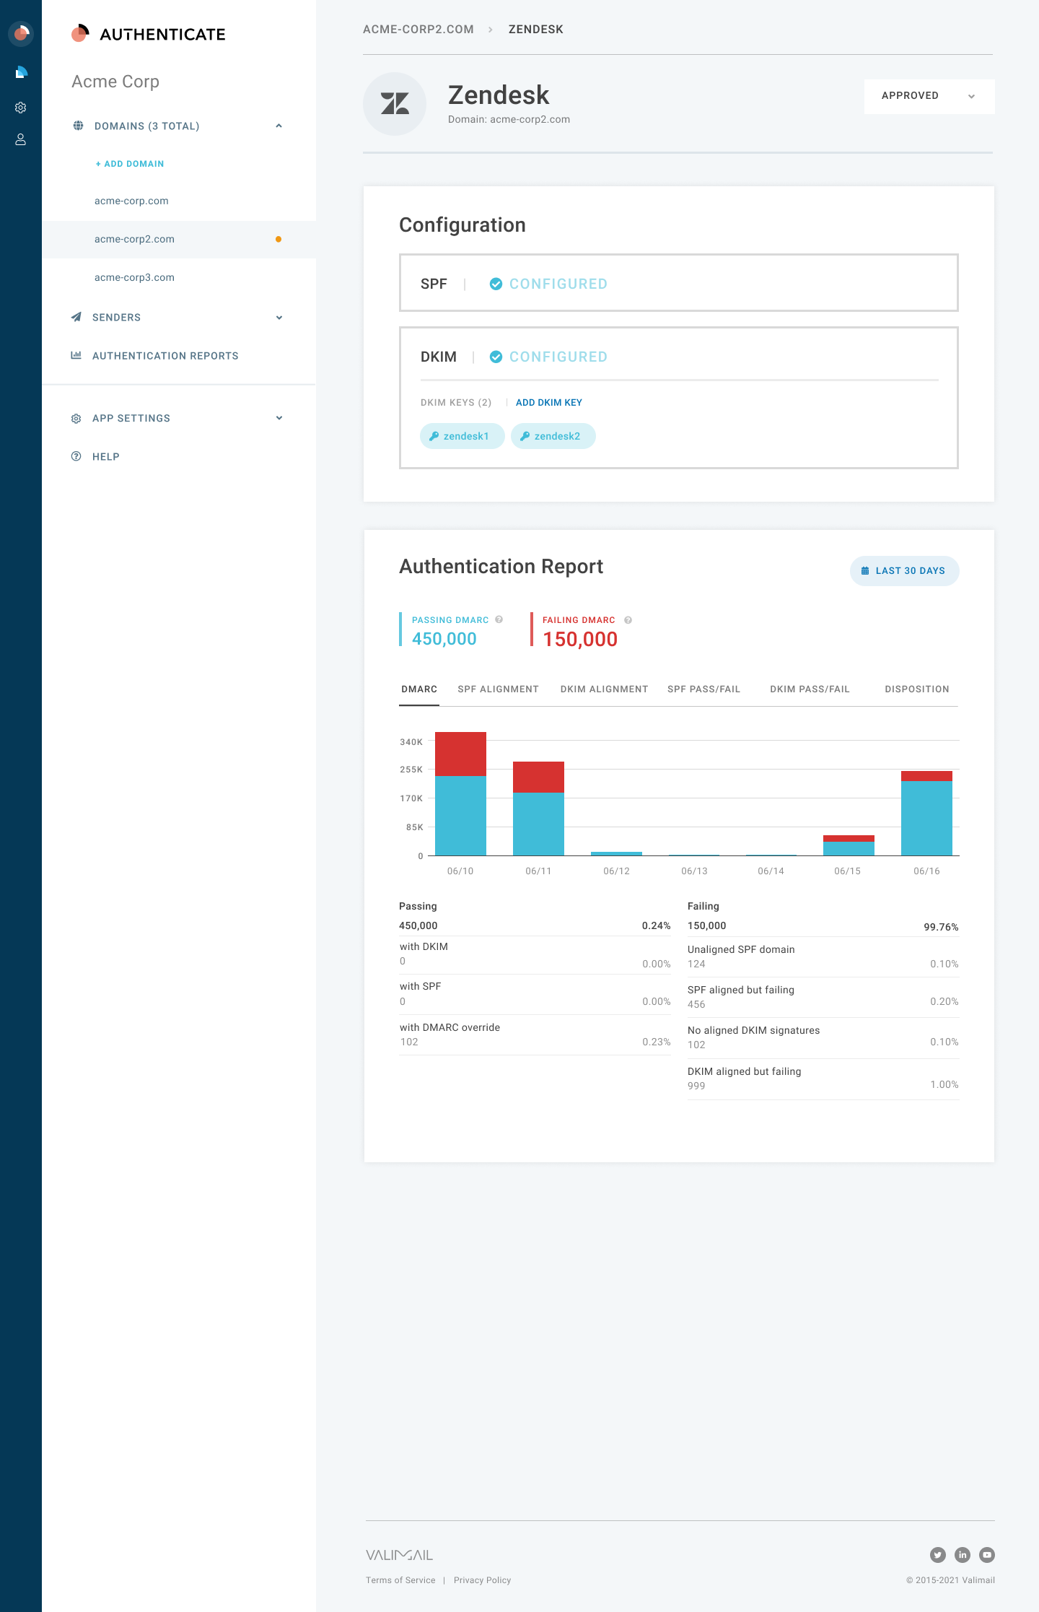Switch to the DKIM Alignment tab
The width and height of the screenshot is (1039, 1612).
point(604,689)
